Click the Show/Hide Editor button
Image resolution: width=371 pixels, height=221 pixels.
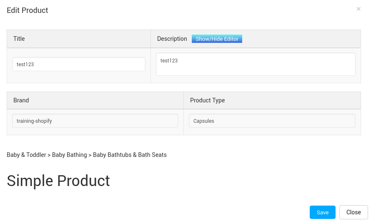217,39
